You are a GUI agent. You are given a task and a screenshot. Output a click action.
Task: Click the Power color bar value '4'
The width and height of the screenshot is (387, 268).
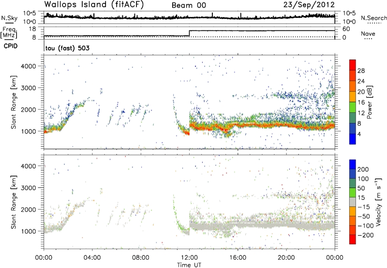pyautogui.click(x=359, y=134)
